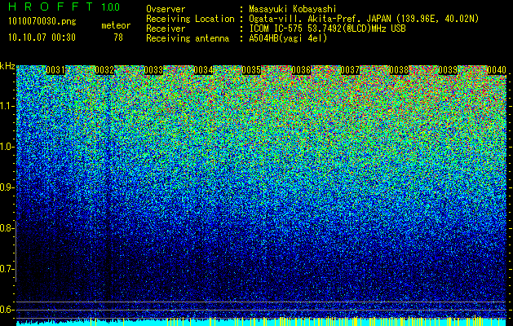
Task: Click the Ovserver field label
Action: tap(166, 9)
